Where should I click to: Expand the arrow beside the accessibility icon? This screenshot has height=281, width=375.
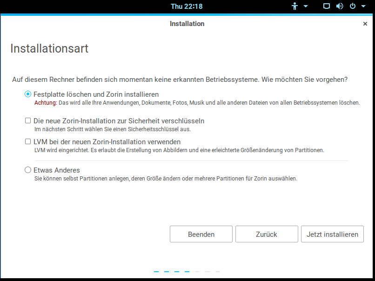pyautogui.click(x=306, y=7)
